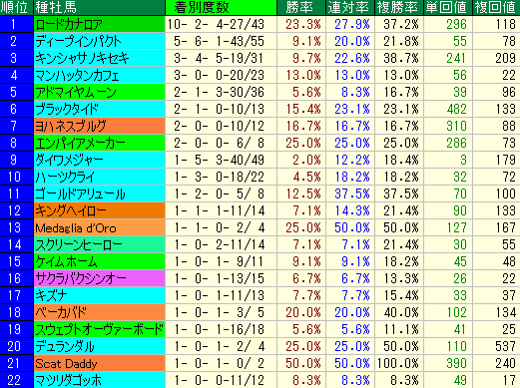
Task: Click the 順位 column header
Action: pos(16,7)
